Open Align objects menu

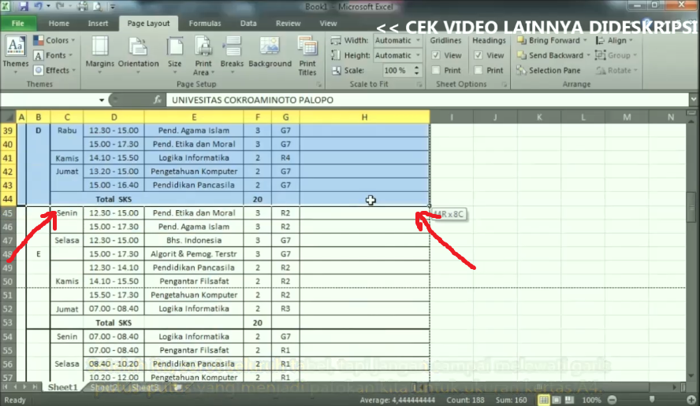[x=614, y=41]
